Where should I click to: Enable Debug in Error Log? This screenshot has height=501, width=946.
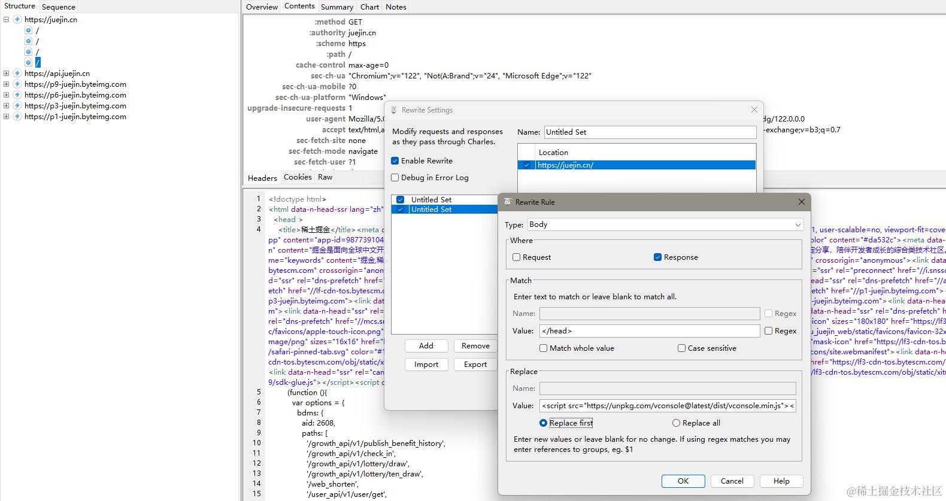[x=395, y=178]
